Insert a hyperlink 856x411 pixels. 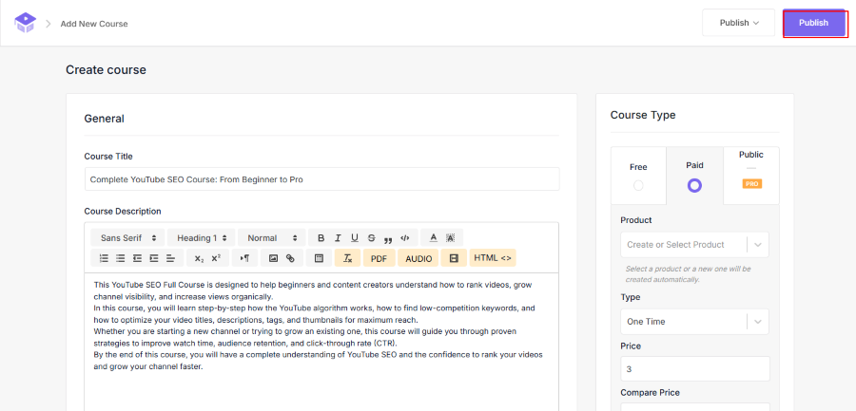290,258
